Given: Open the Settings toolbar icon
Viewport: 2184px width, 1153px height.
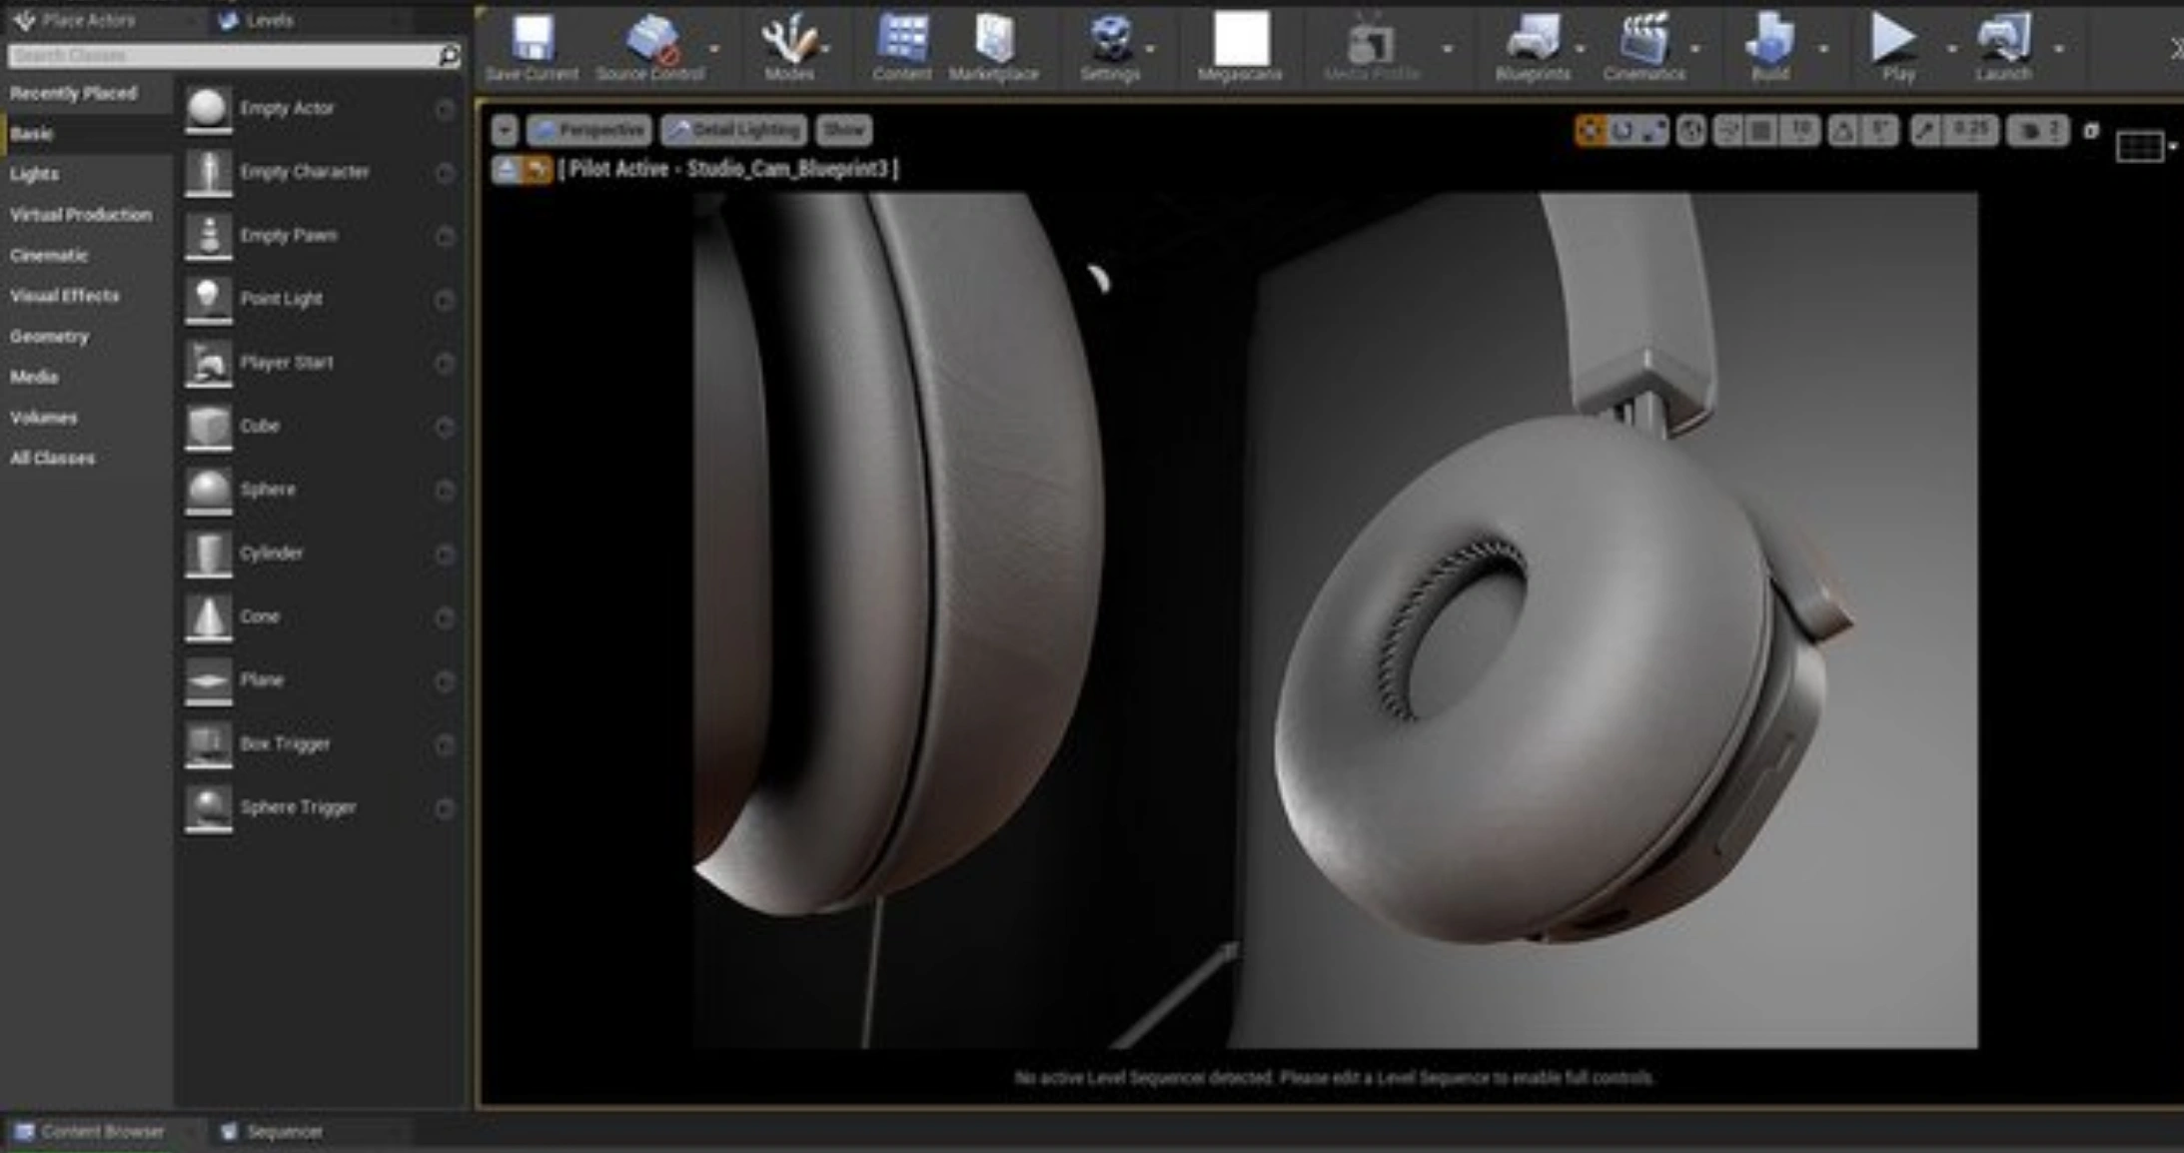Looking at the screenshot, I should click(x=1110, y=46).
